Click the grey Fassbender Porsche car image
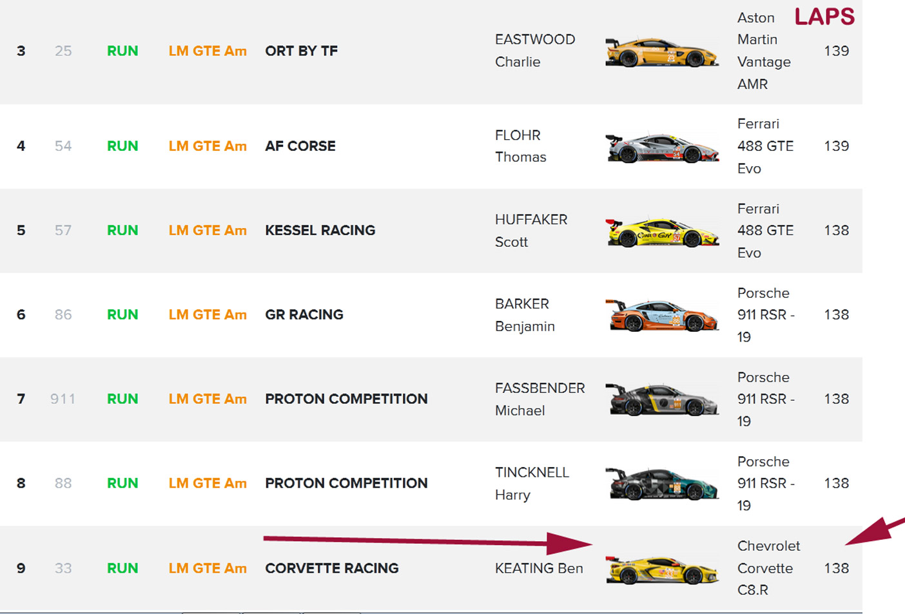Viewport: 905px width, 614px height. (x=661, y=400)
